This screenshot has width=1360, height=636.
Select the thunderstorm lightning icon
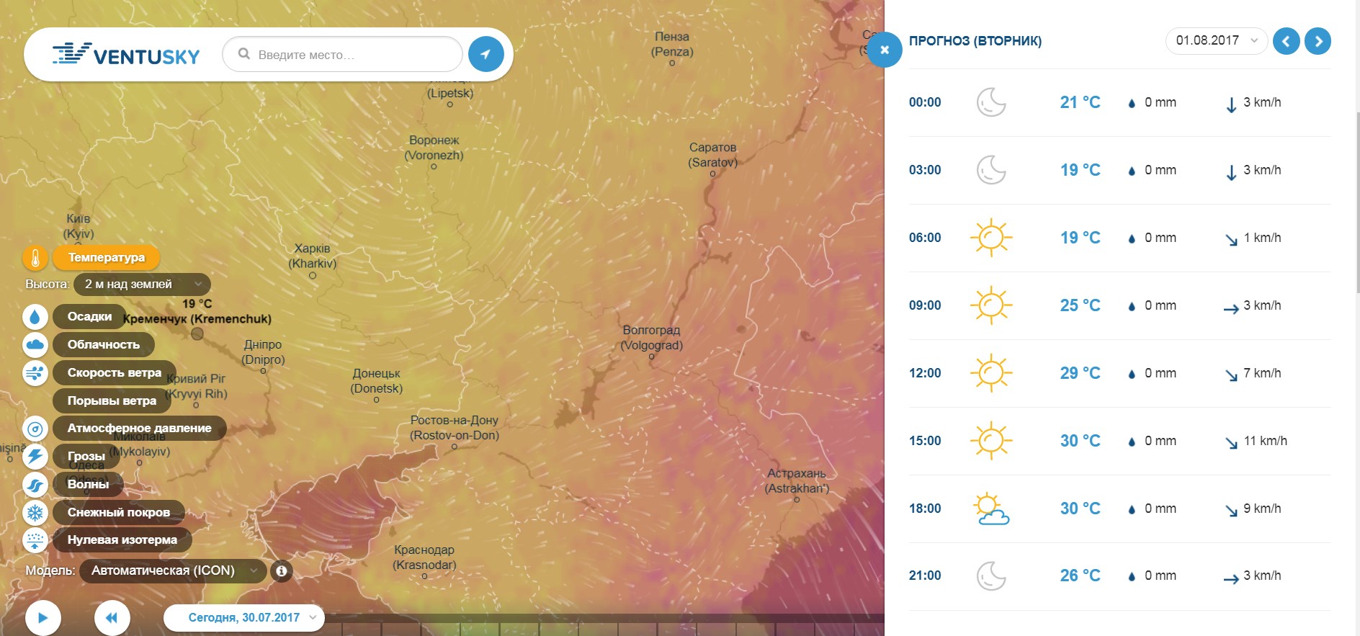(35, 456)
